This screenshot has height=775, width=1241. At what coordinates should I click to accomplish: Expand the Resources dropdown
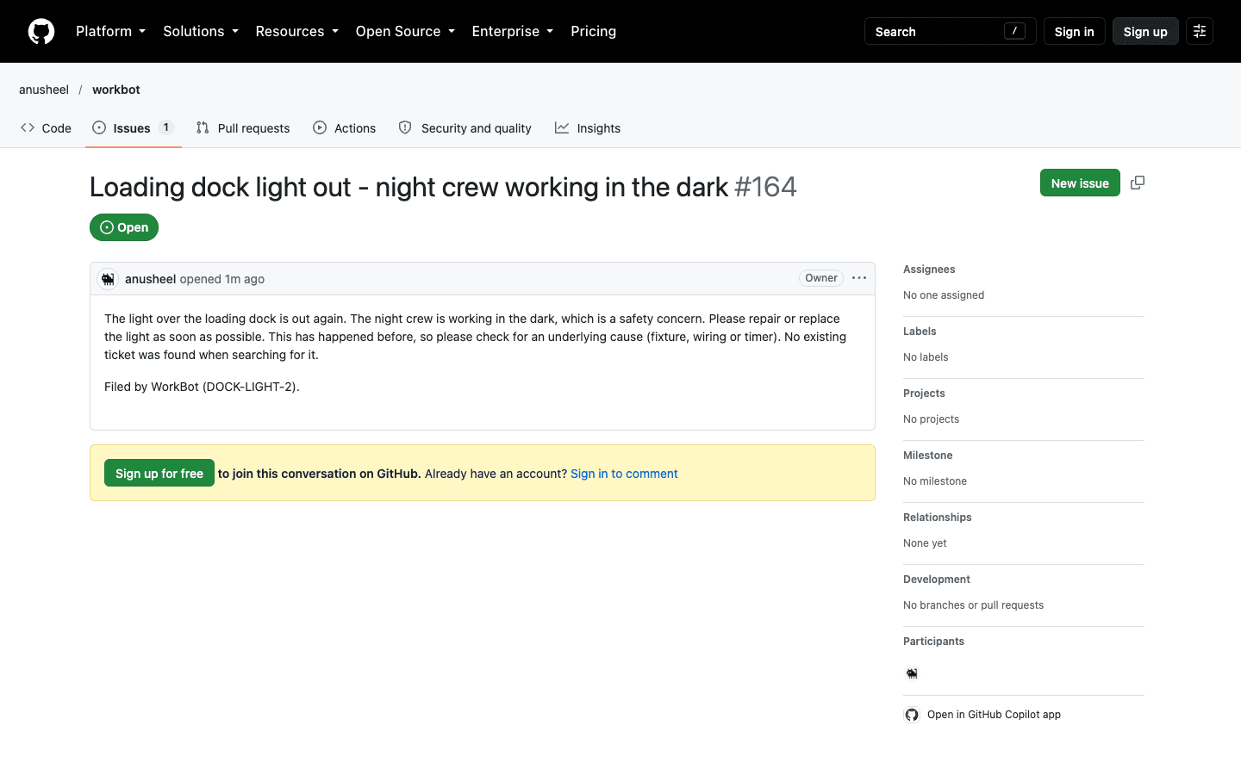(x=297, y=31)
